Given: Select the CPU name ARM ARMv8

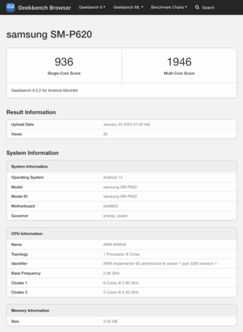Looking at the screenshot, I should (x=114, y=244).
